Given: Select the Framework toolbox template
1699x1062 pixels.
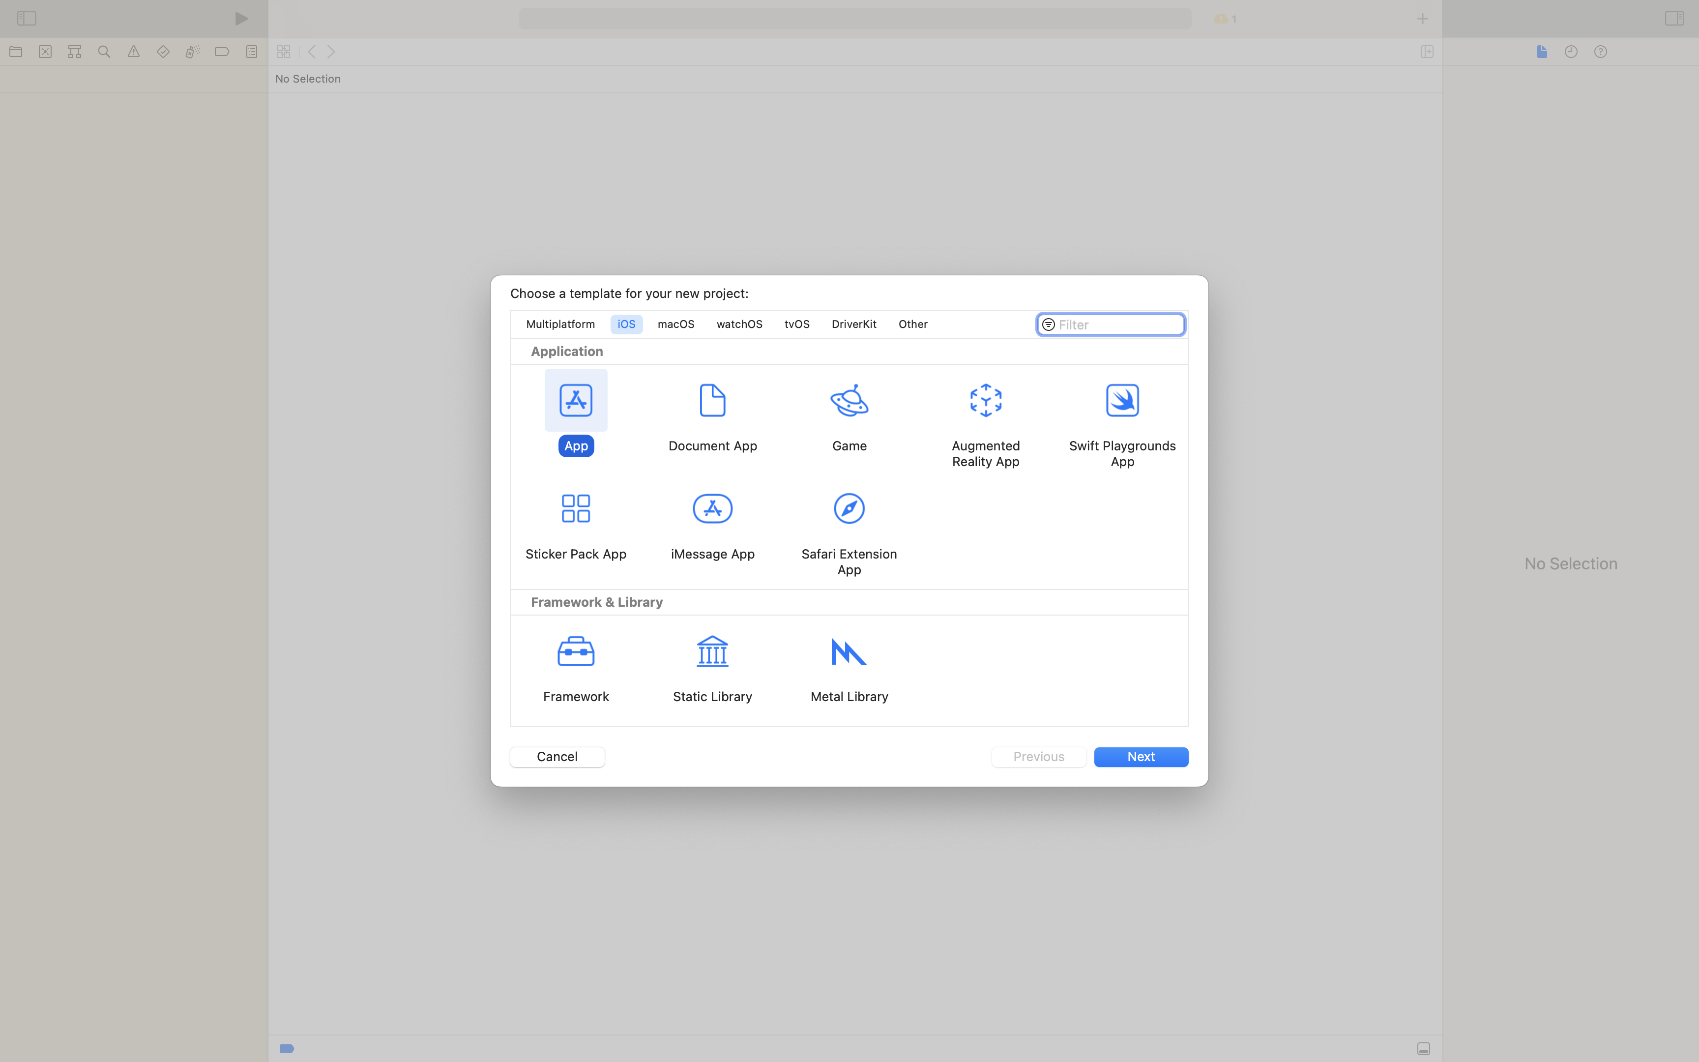Looking at the screenshot, I should coord(576,652).
